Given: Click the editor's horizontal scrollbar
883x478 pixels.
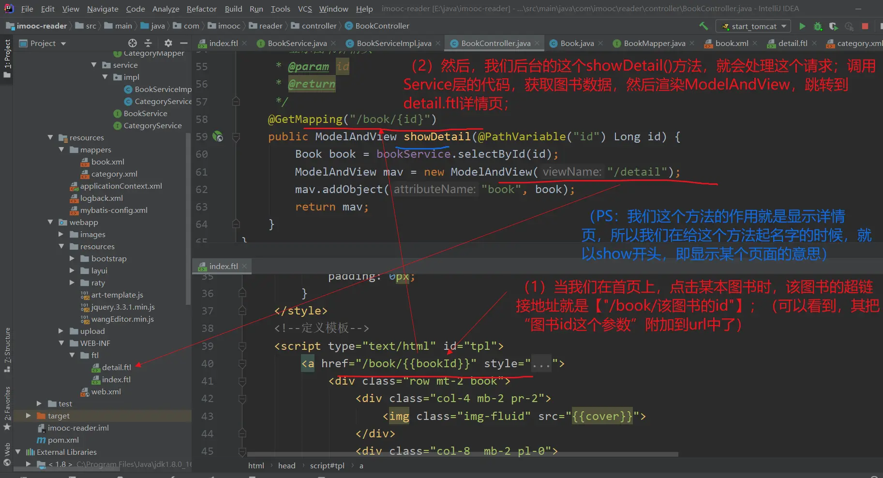Looking at the screenshot, I should (462, 454).
